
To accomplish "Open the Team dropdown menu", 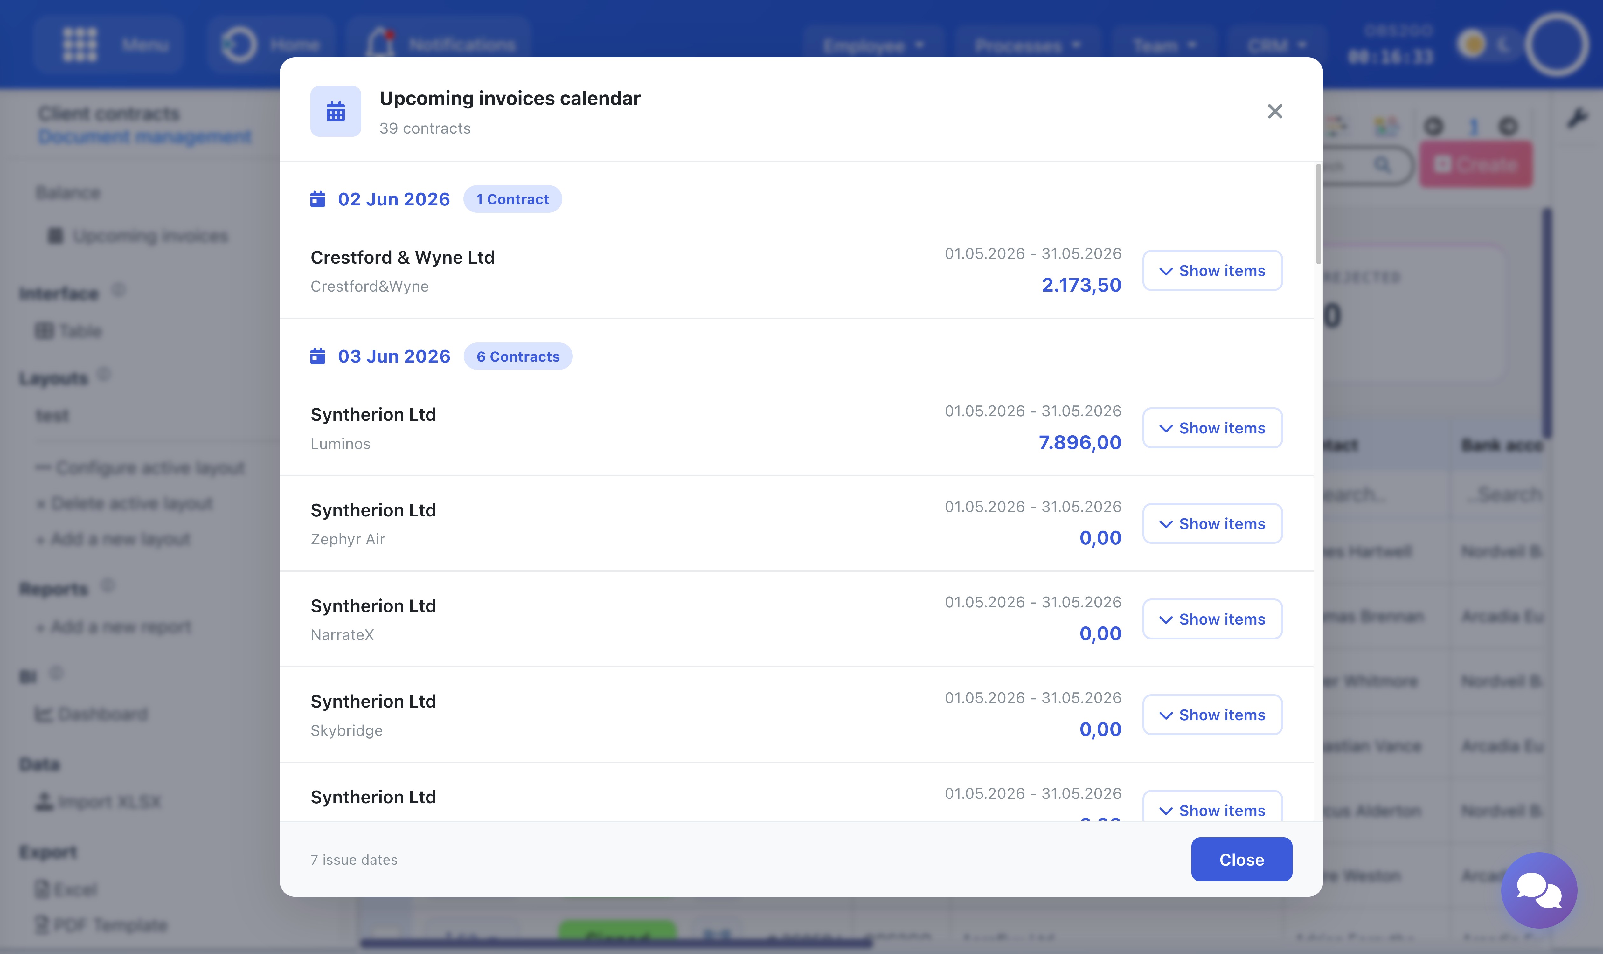I will [x=1164, y=45].
